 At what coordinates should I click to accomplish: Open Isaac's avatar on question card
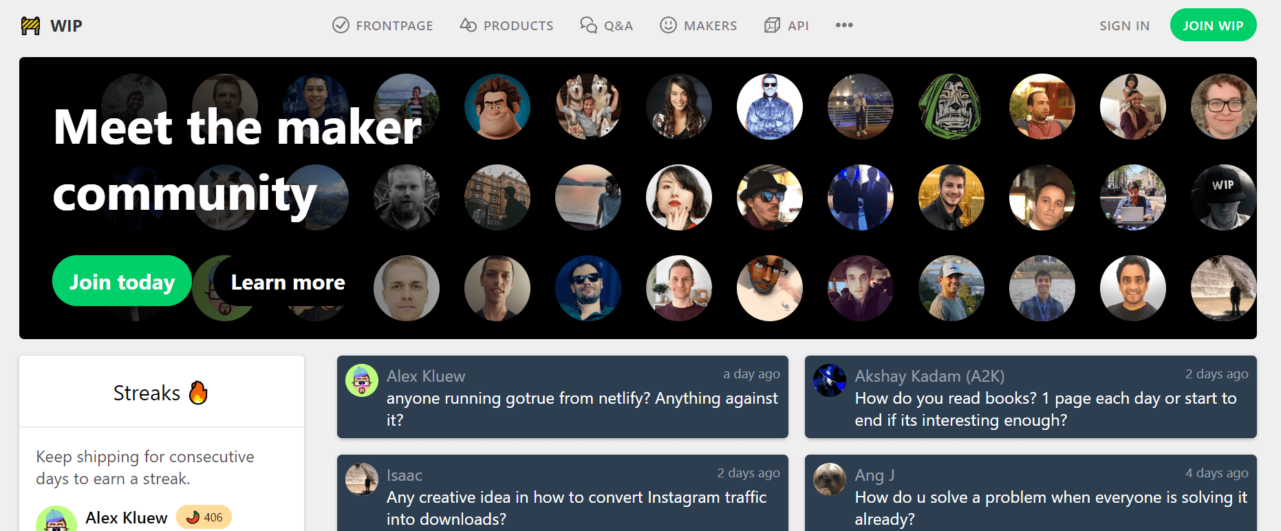coord(362,479)
